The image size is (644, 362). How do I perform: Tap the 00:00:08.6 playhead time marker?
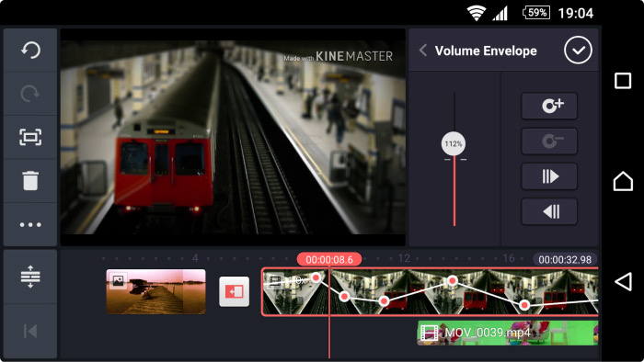point(329,259)
